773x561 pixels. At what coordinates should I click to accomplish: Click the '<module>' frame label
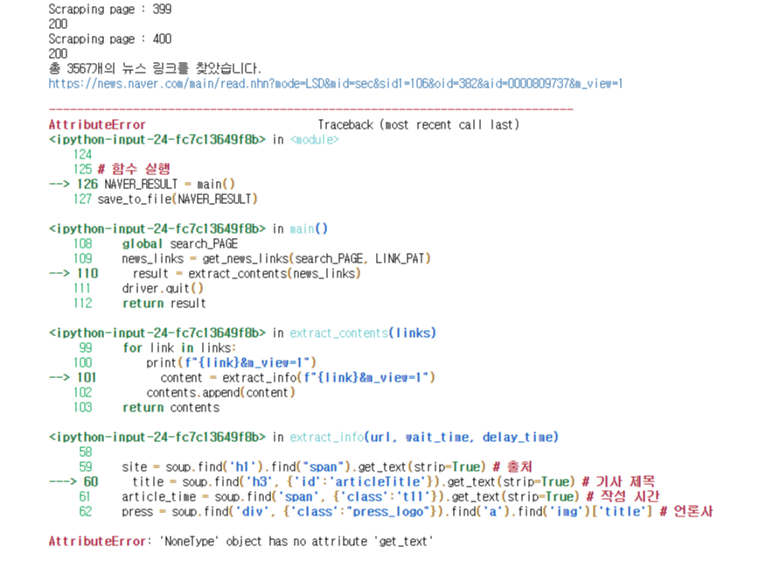click(315, 140)
